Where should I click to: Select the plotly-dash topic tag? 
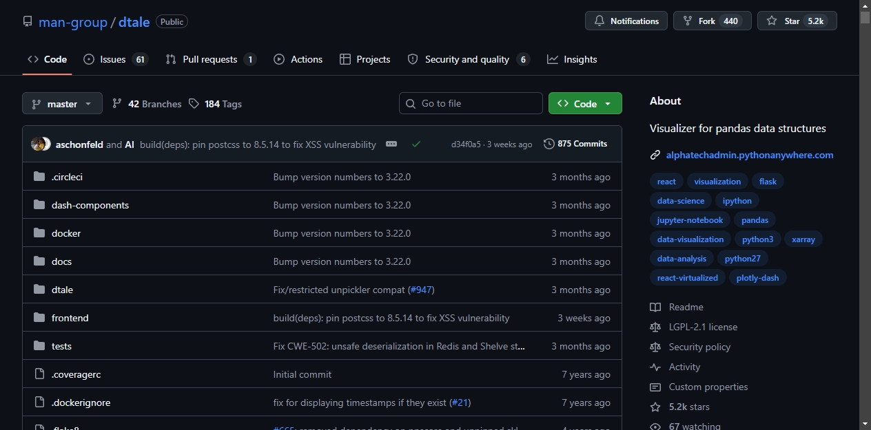pos(757,278)
